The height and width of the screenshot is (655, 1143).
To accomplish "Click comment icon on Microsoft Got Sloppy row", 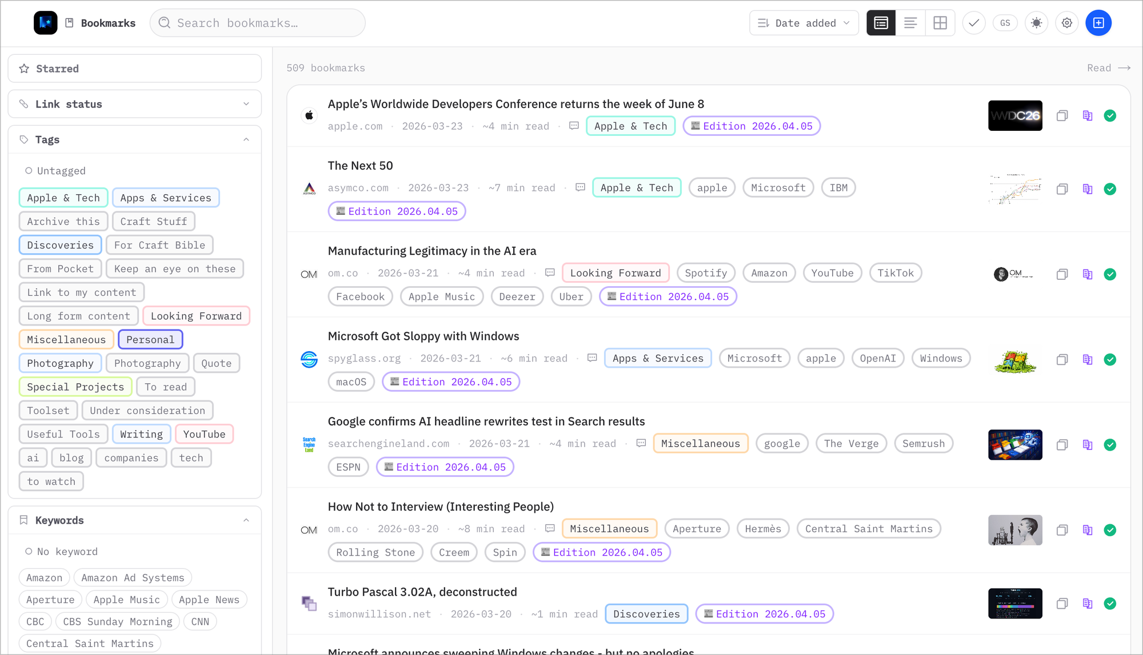I will (x=592, y=358).
